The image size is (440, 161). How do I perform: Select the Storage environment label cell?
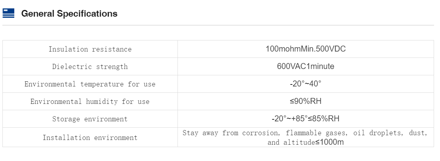tap(90, 119)
